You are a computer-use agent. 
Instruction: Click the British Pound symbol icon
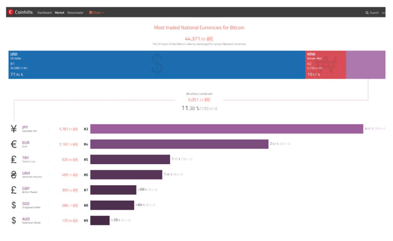14,190
